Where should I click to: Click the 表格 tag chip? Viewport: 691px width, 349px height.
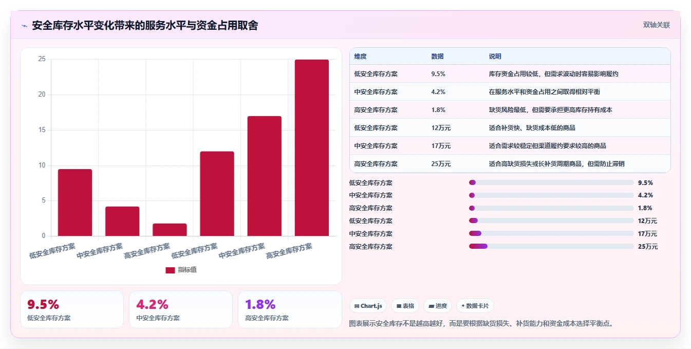click(x=405, y=306)
